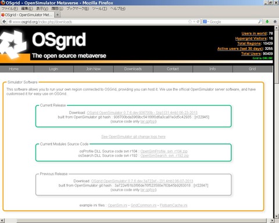Click zip source link in Current Release
Viewport: 279px width, 223px height.
coord(153,121)
